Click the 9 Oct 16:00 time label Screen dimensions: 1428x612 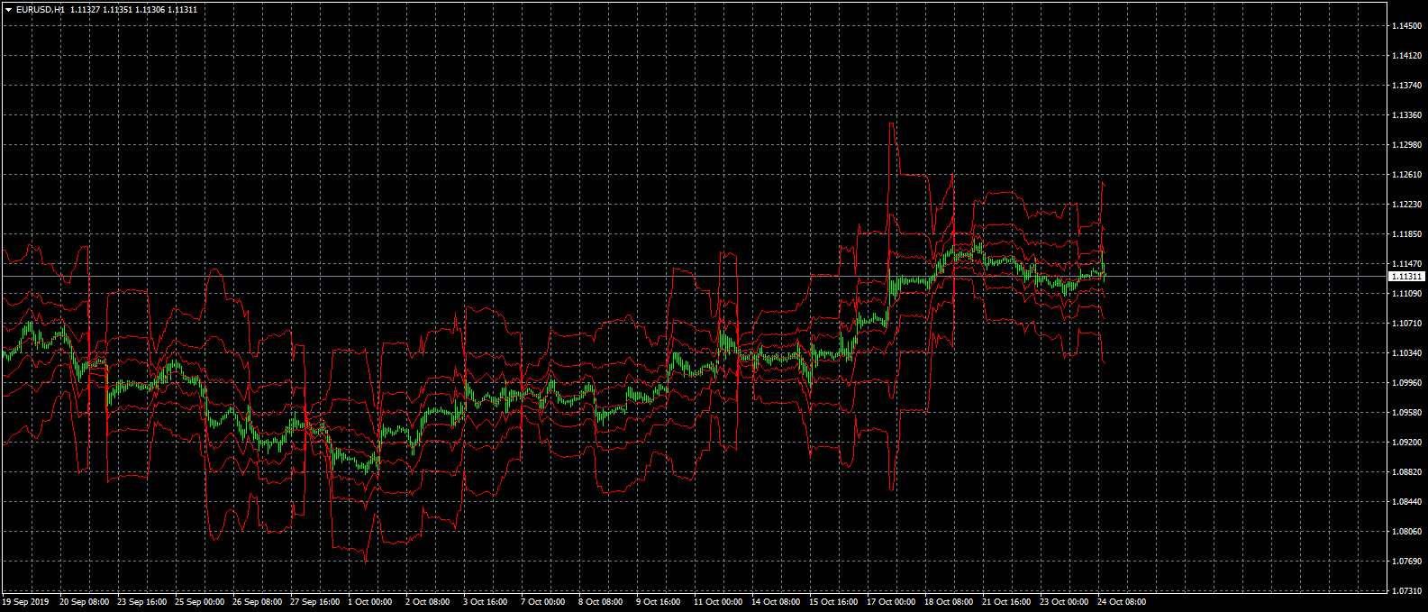[x=659, y=602]
